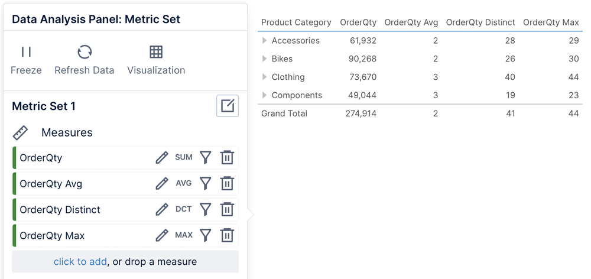Change the DCT aggregator on OrderQty Distinct
Screen dimensions: 591x279
point(184,209)
